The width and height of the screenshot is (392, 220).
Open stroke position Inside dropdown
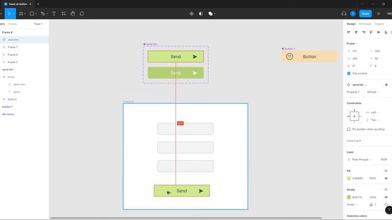point(352,205)
